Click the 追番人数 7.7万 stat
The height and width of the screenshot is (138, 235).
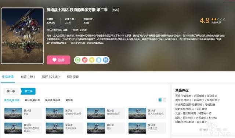click(69, 21)
